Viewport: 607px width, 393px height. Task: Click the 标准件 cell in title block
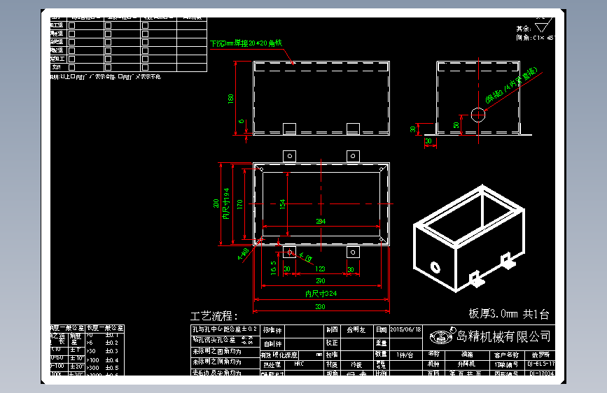point(272,330)
